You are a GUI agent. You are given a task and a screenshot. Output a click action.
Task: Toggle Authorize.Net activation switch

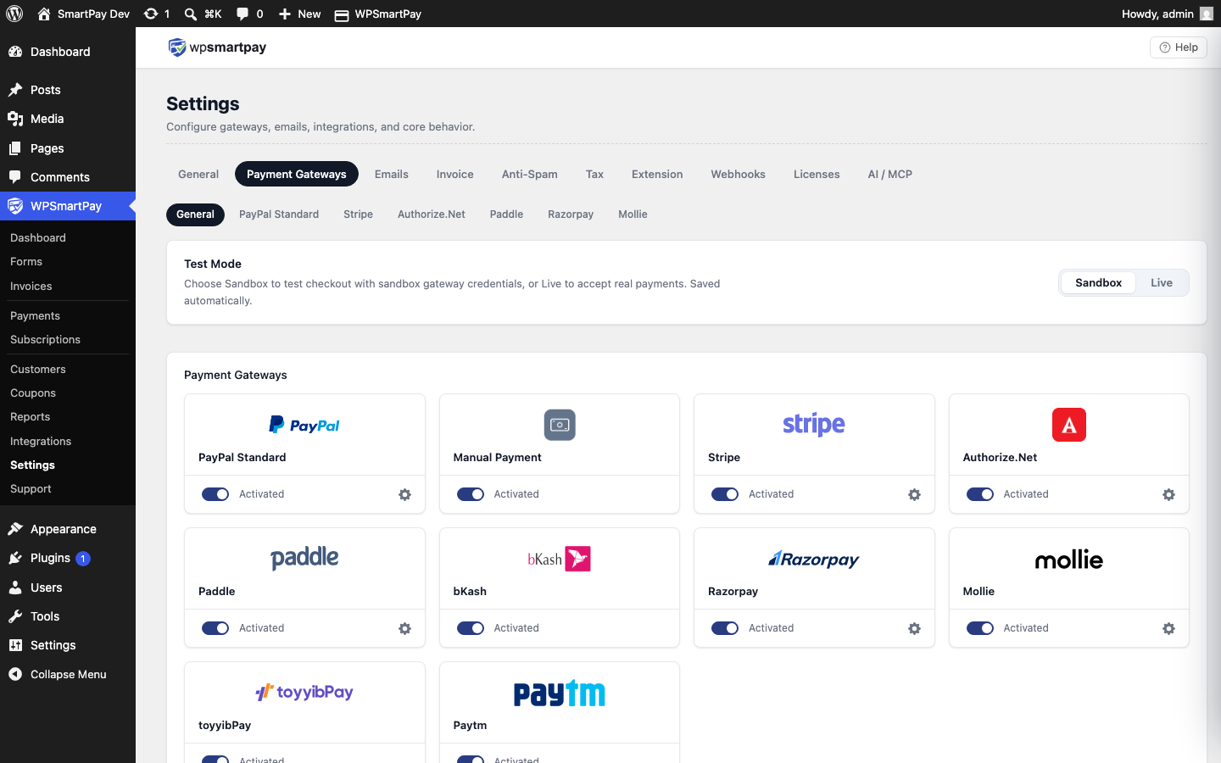coord(980,494)
